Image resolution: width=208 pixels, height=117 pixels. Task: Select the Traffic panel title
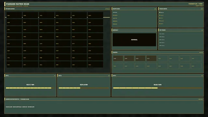[x=115, y=52]
